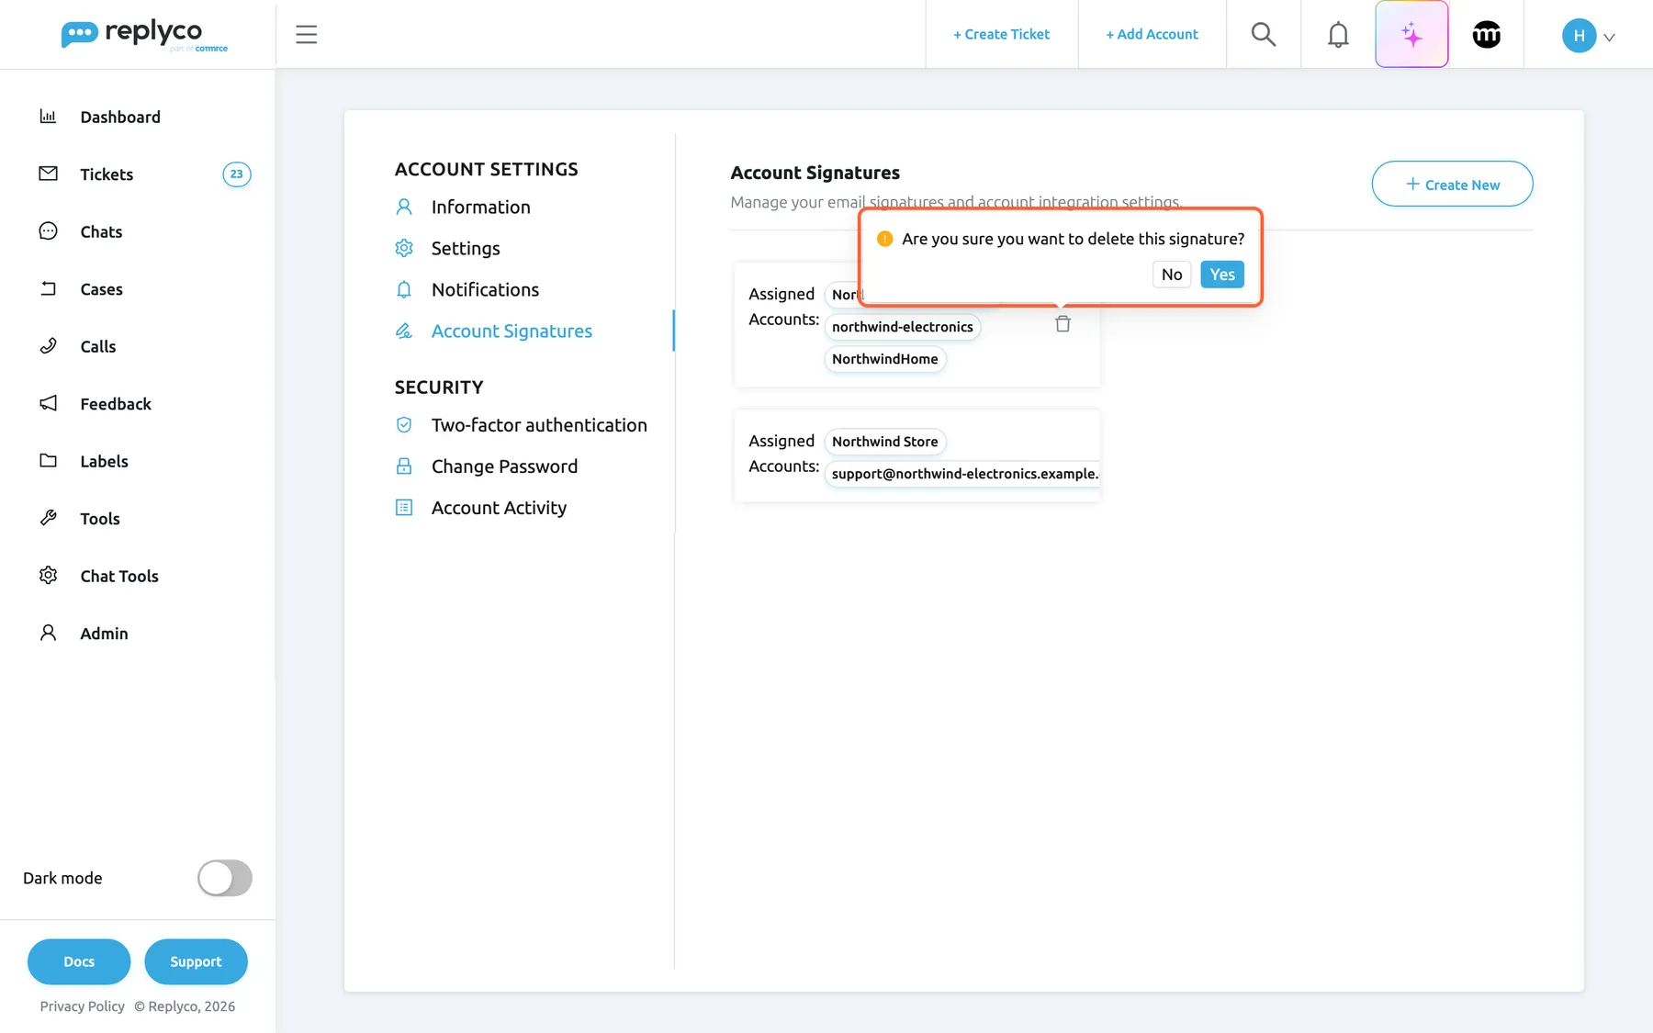Open the notifications bell in header
The image size is (1653, 1033).
point(1338,35)
